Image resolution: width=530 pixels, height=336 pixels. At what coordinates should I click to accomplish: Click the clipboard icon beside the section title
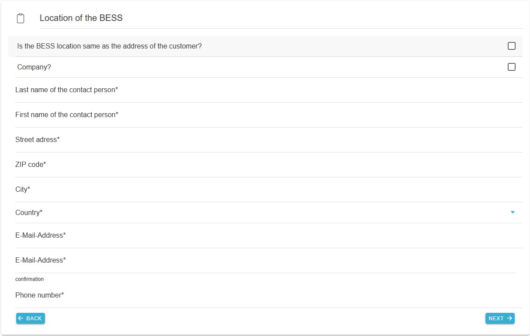tap(21, 18)
